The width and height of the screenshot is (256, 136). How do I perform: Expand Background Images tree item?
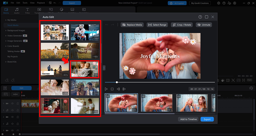coord(6,31)
